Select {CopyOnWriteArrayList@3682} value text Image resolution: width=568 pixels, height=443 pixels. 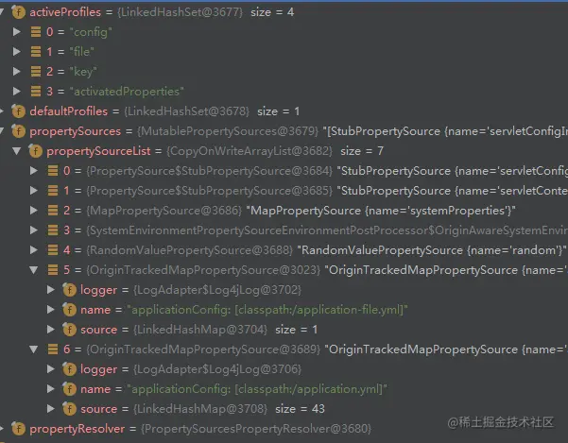[x=250, y=151]
